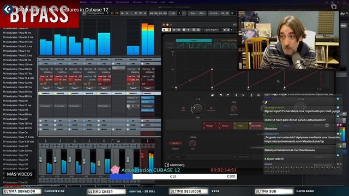The height and width of the screenshot is (196, 349).
Task: Go to next curve with right chevron
Action: tap(243, 95)
